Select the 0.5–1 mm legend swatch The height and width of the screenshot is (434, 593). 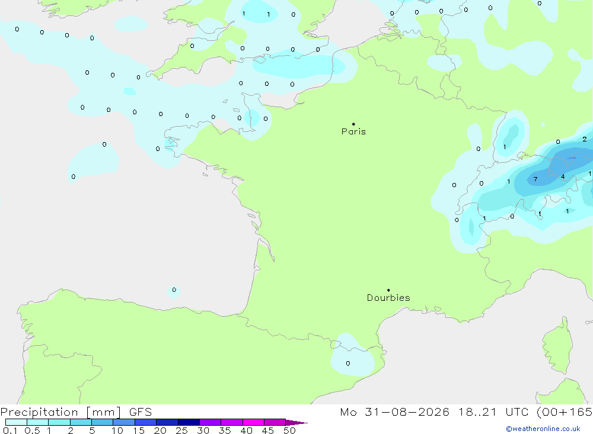37,422
